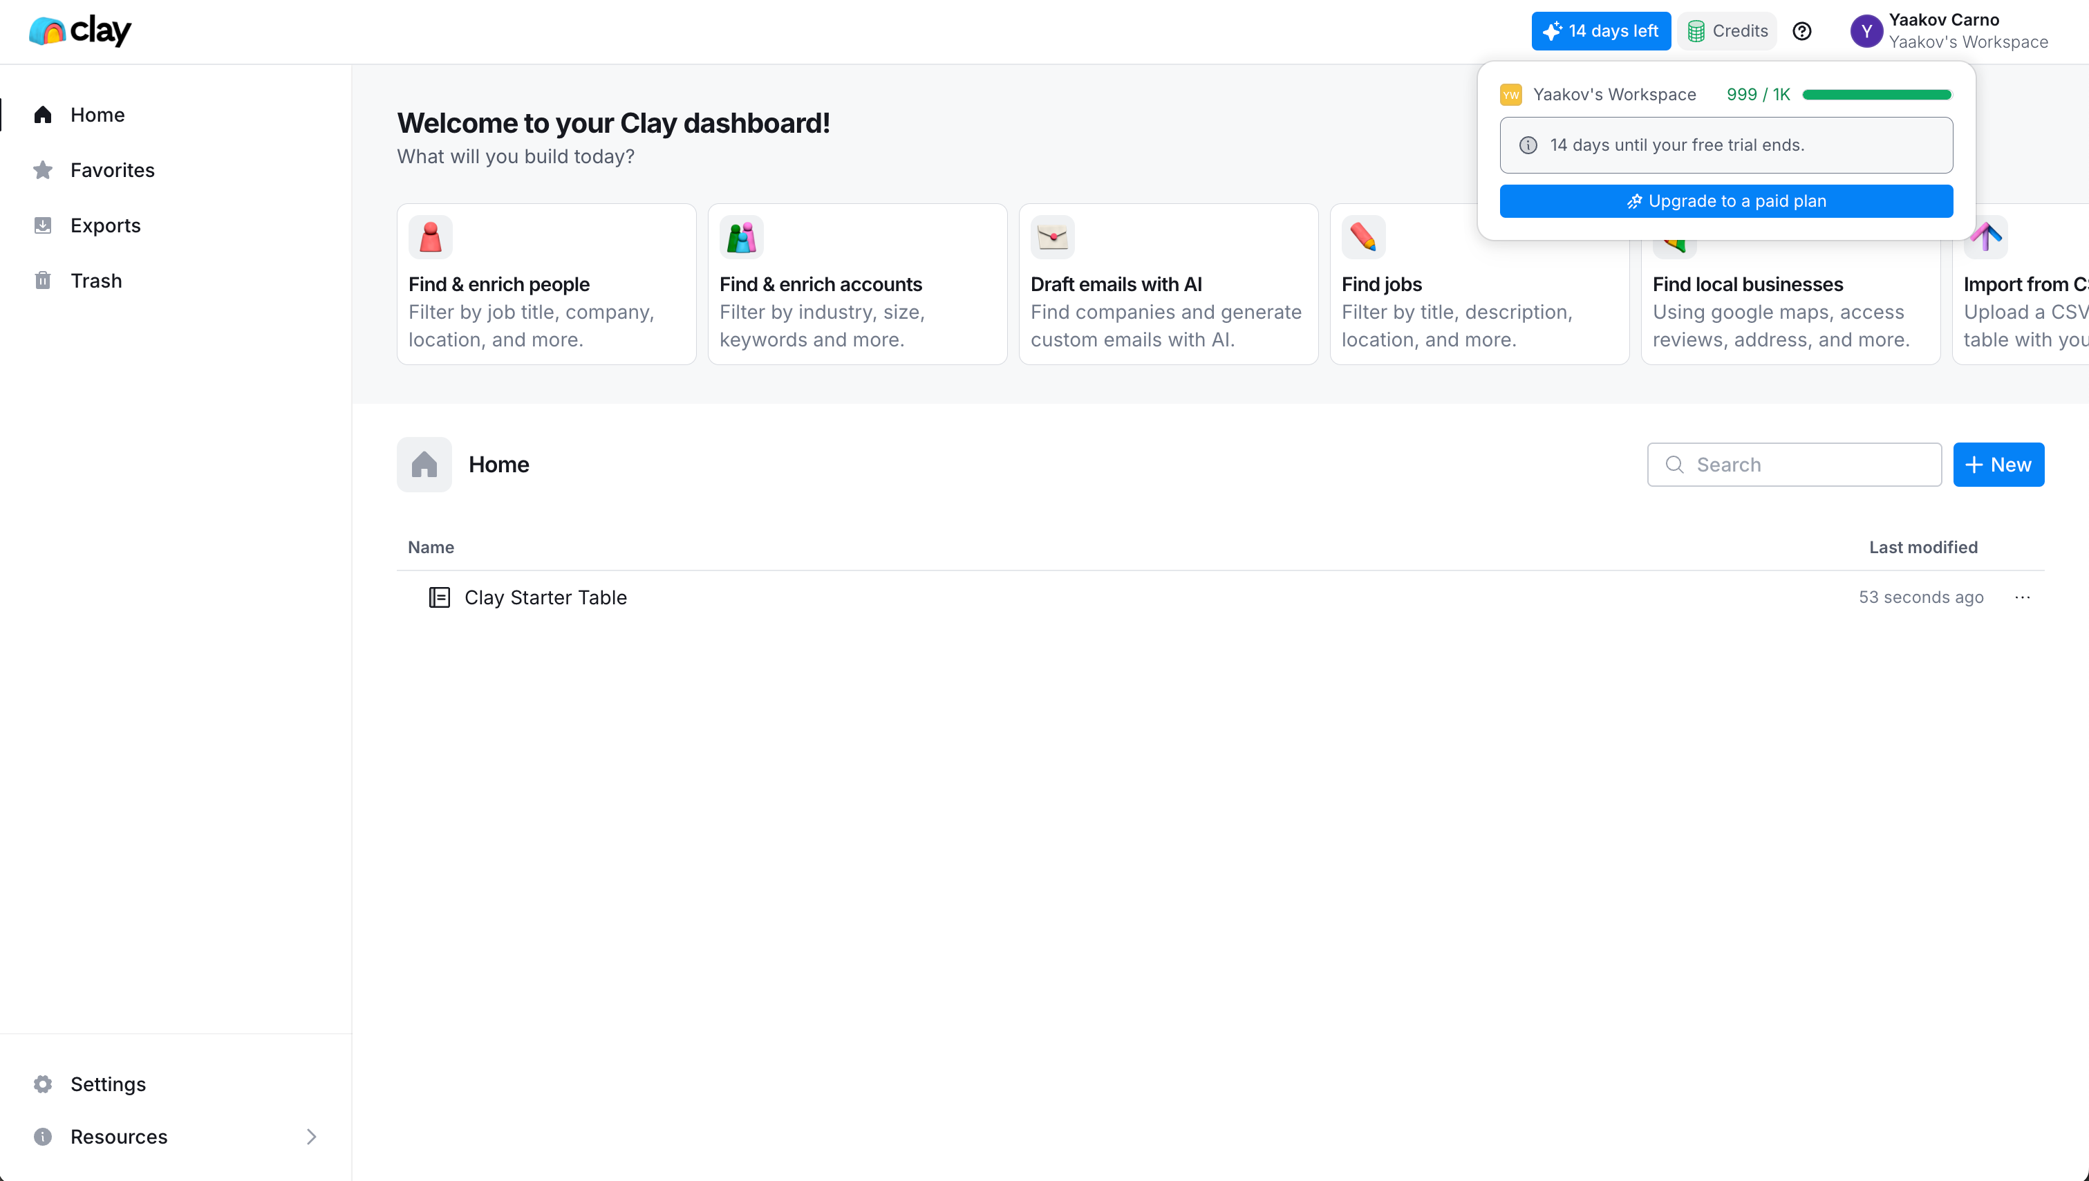The image size is (2089, 1181).
Task: Open Resources in the sidebar
Action: [x=175, y=1136]
